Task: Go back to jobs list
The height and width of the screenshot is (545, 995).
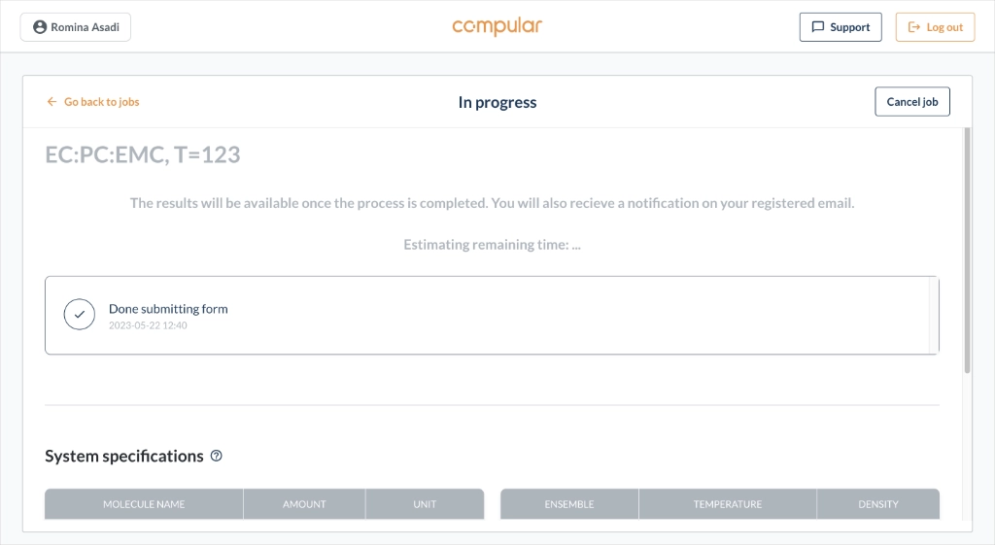Action: click(92, 101)
